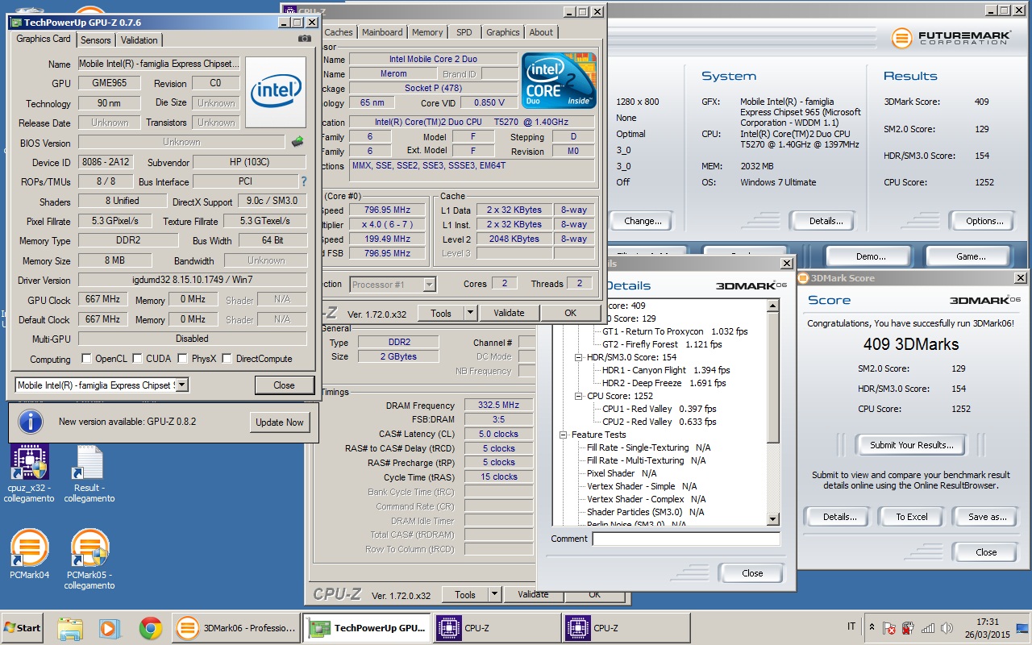The height and width of the screenshot is (645, 1032).
Task: Click the Comment input field
Action: point(686,539)
